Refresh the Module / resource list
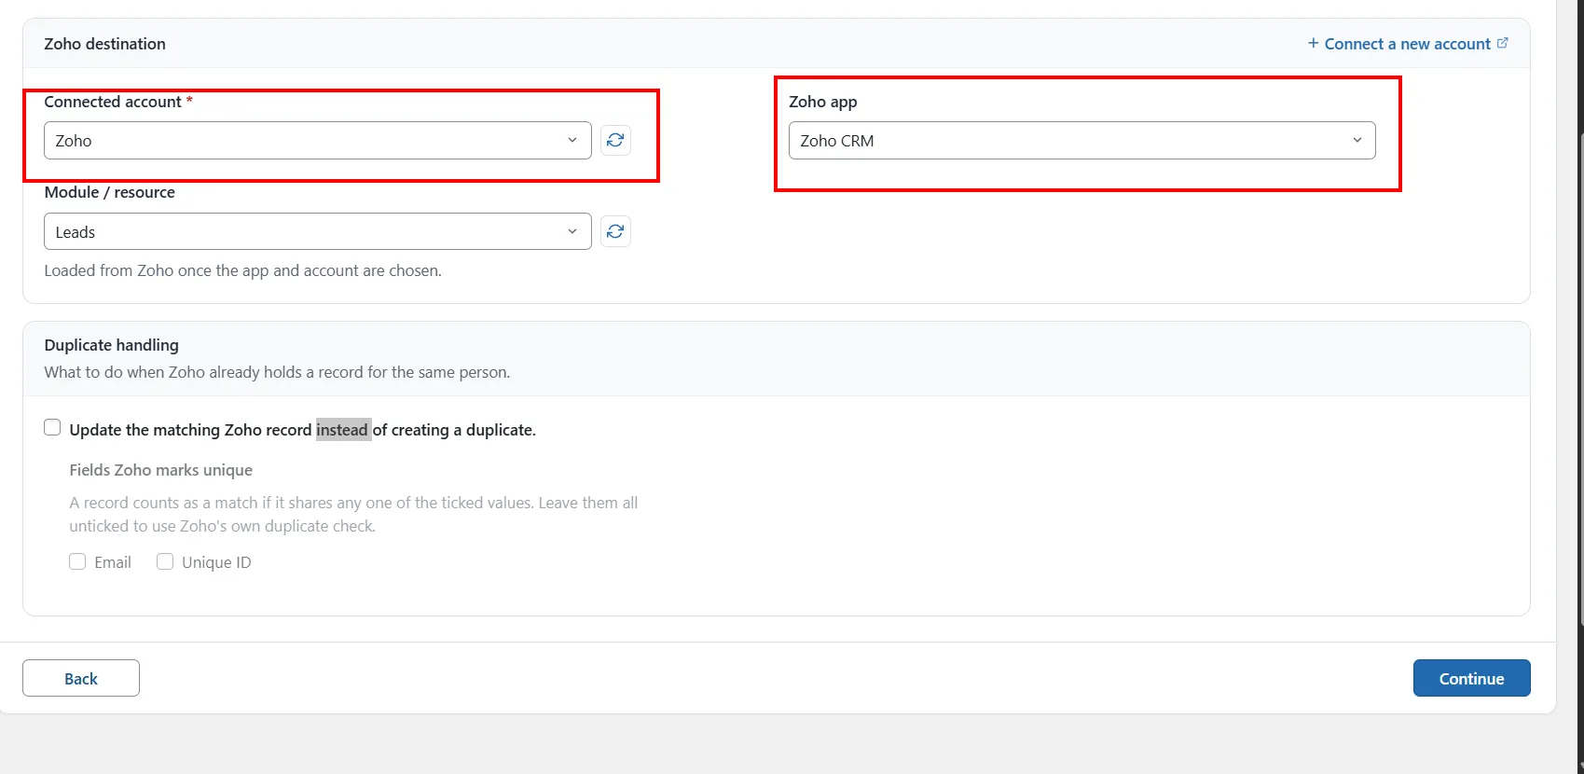 (x=615, y=231)
